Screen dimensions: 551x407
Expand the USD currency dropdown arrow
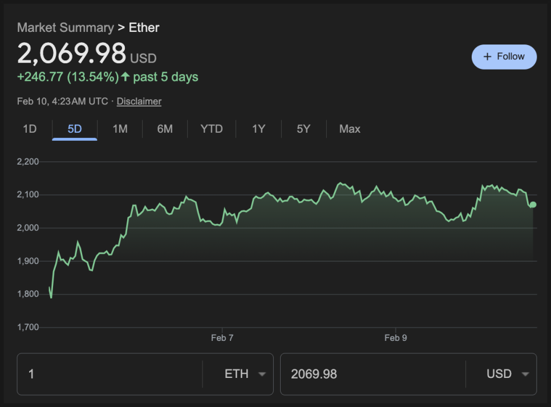tap(525, 375)
